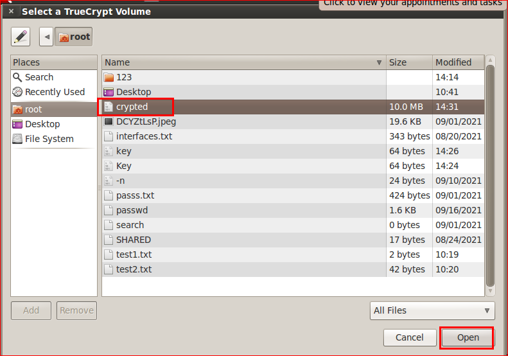Click the Remove bookmark button
The height and width of the screenshot is (356, 508).
pyautogui.click(x=77, y=310)
